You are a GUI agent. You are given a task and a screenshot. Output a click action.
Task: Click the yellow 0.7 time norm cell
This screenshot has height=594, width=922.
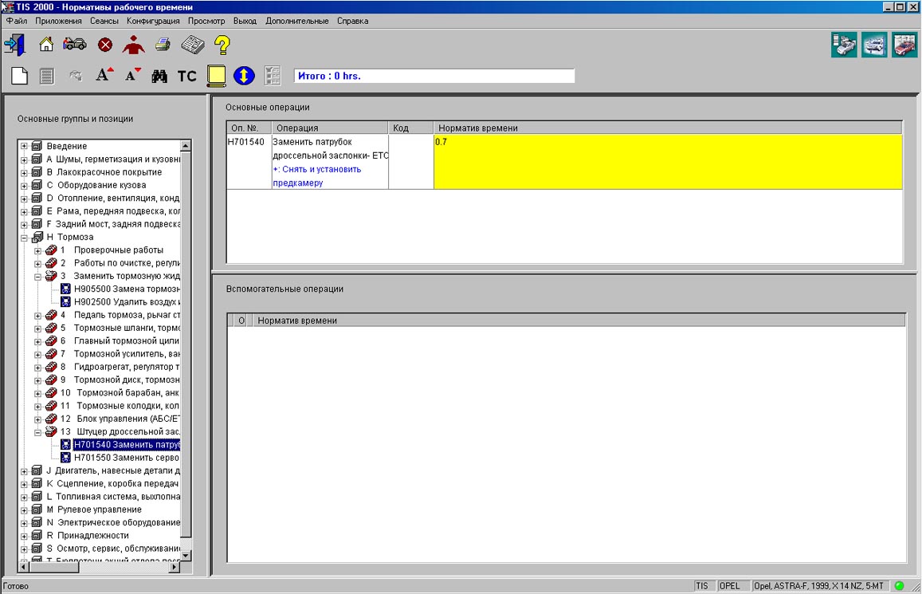[667, 161]
